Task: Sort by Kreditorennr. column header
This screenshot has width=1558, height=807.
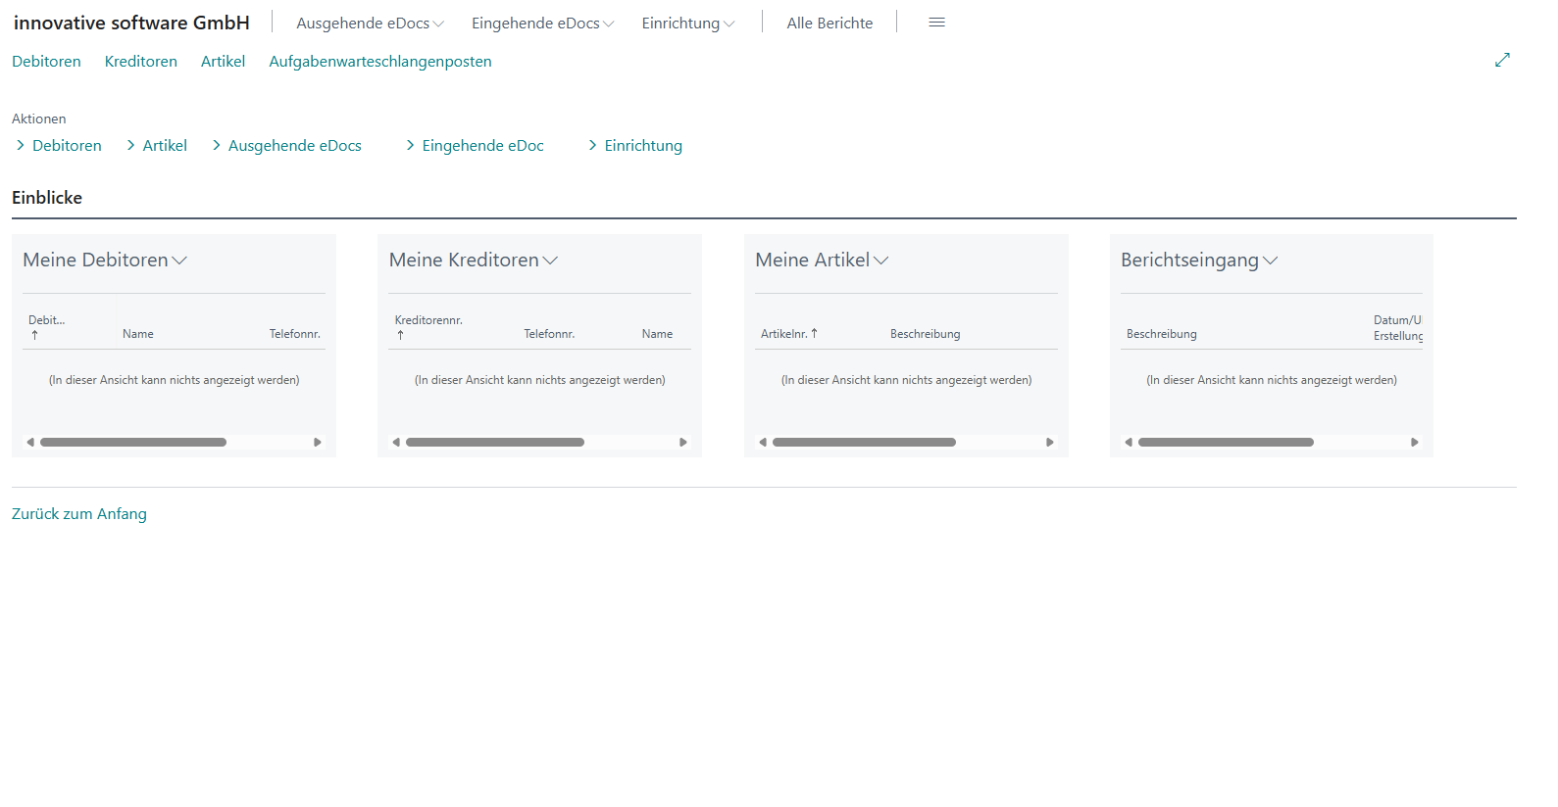Action: [428, 320]
